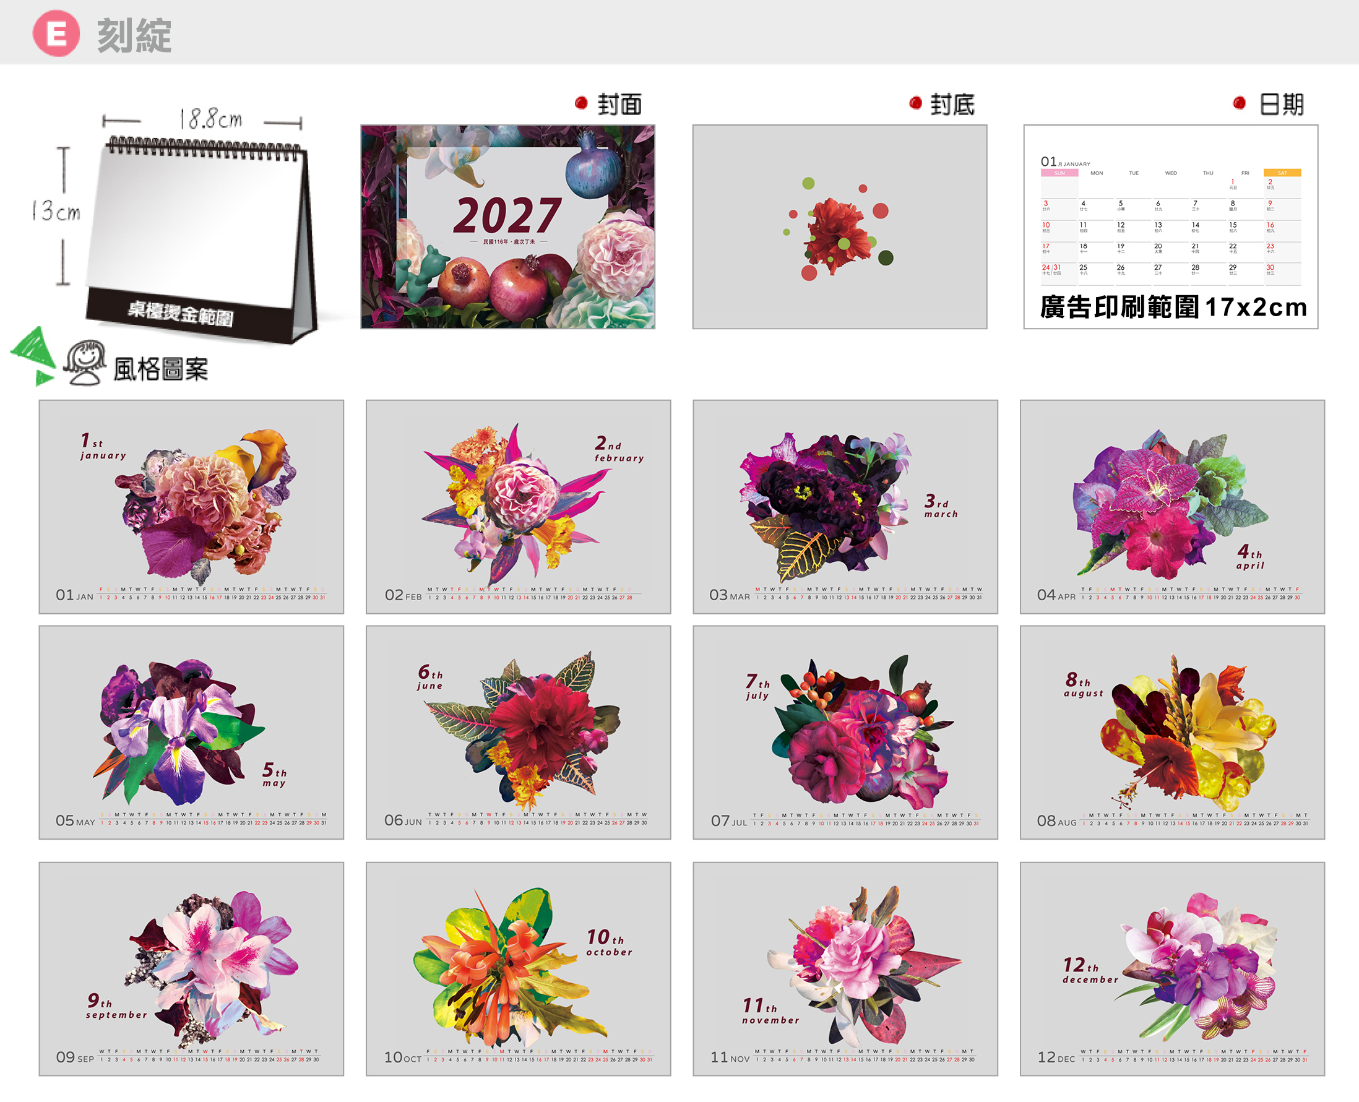
Task: Select the 3rd march flower page
Action: (x=845, y=507)
